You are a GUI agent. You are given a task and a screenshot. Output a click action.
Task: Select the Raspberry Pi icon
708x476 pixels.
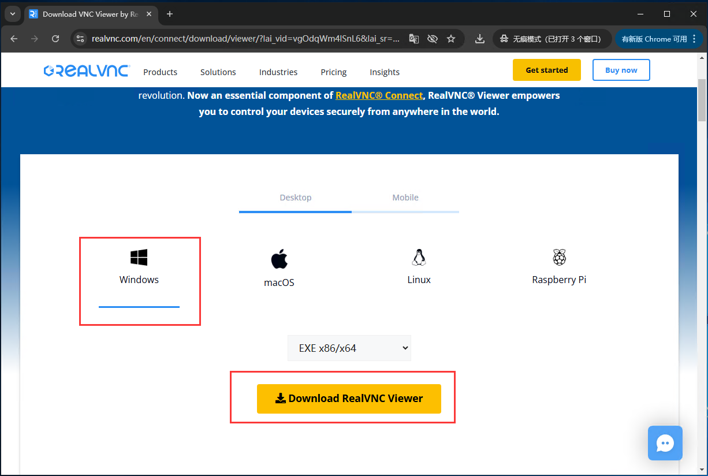coord(559,258)
